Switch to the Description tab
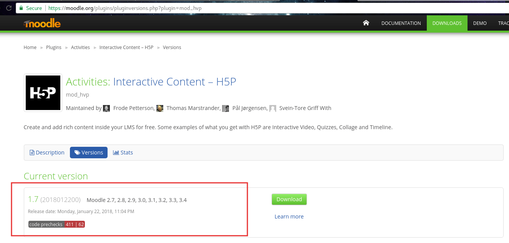 tap(47, 153)
